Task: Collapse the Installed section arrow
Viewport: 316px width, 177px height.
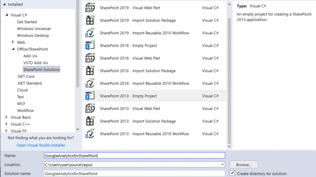Action: [4, 4]
